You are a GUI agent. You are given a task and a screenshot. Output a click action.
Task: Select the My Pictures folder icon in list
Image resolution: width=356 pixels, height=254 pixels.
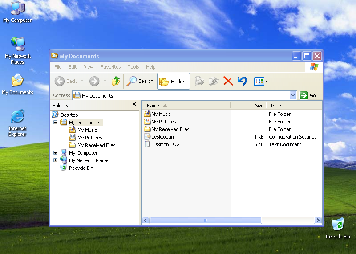[x=147, y=121]
